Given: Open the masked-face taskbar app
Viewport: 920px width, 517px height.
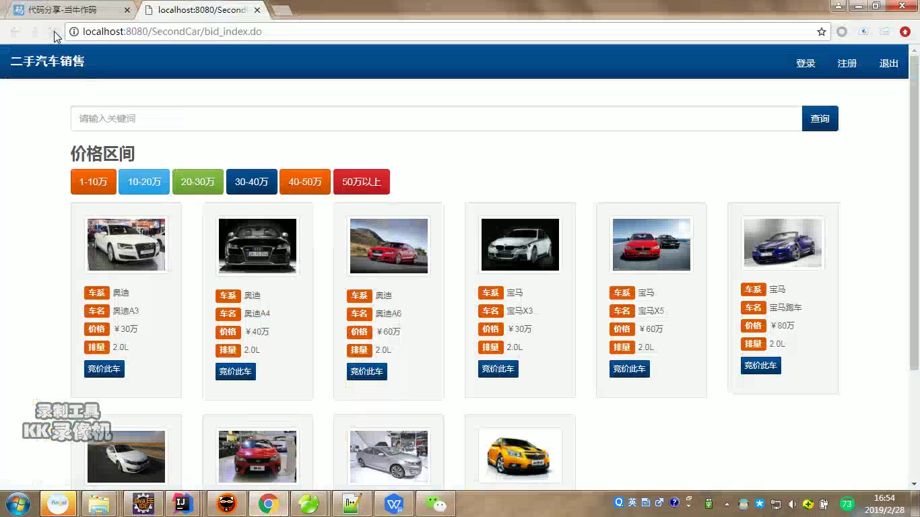Looking at the screenshot, I should pos(226,504).
